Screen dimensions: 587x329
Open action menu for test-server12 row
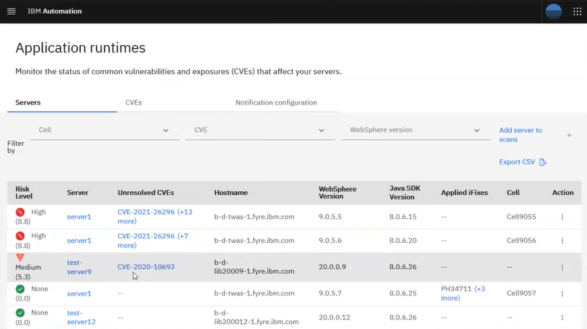pos(562,318)
